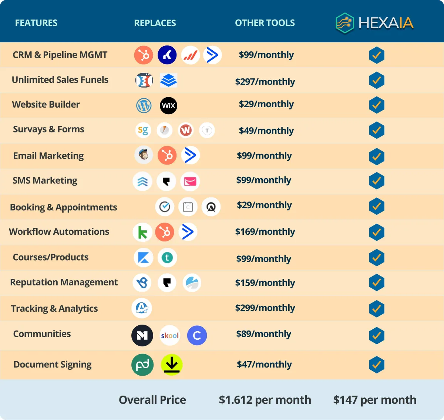Click the 'Tracking & Analytics' feature label
Viewport: 444px width, 420px height.
point(54,309)
